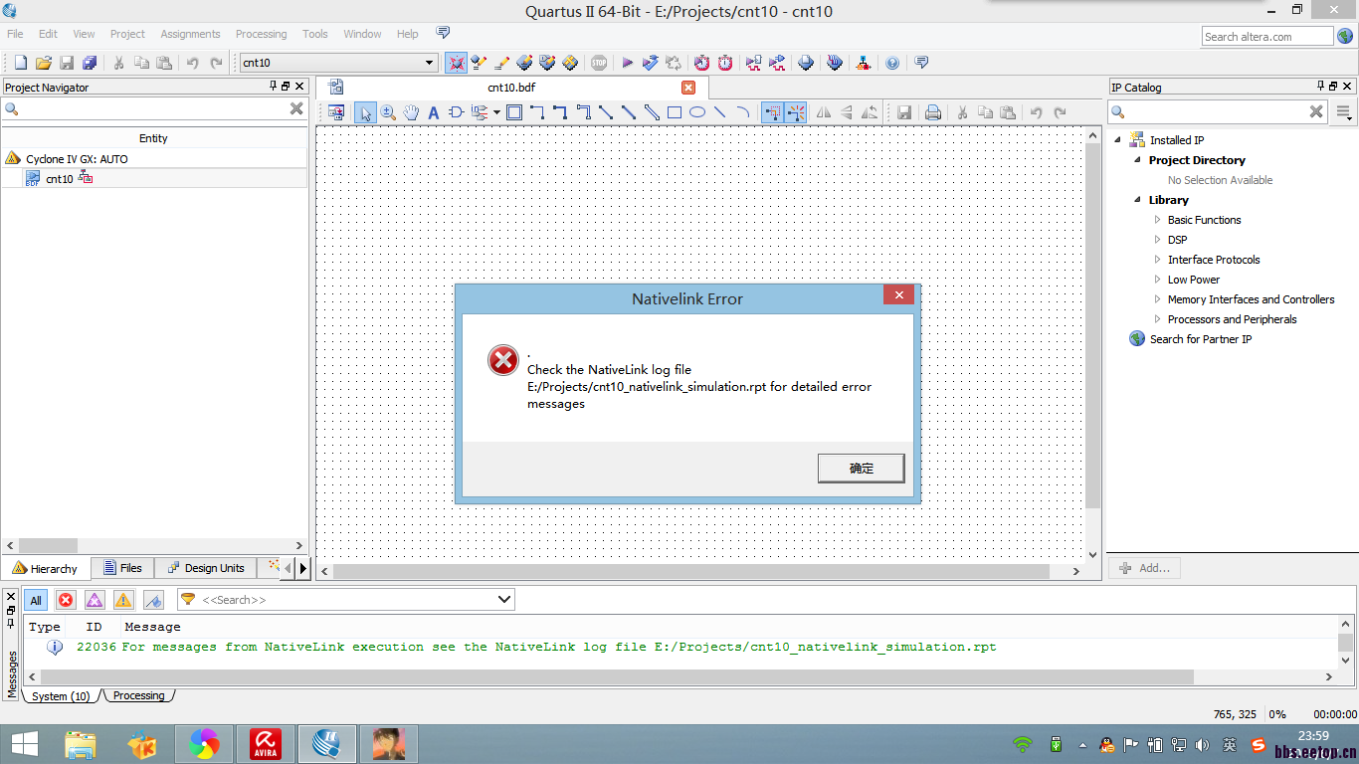Click the Block tool icon
1359x764 pixels.
pyautogui.click(x=514, y=112)
